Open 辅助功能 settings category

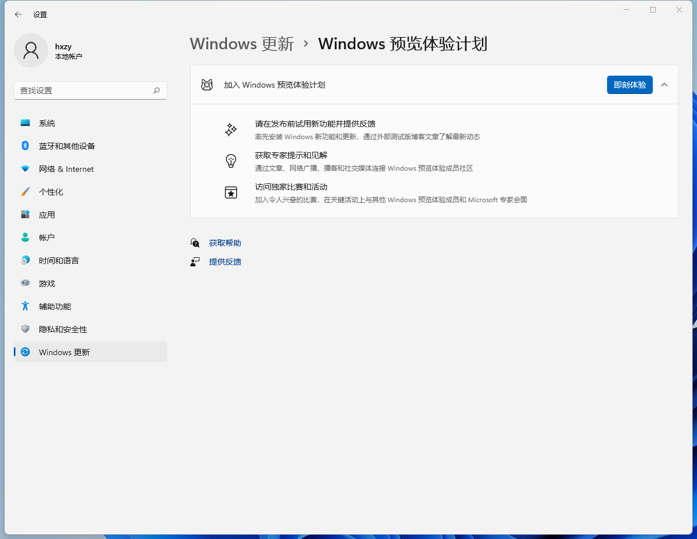point(91,306)
